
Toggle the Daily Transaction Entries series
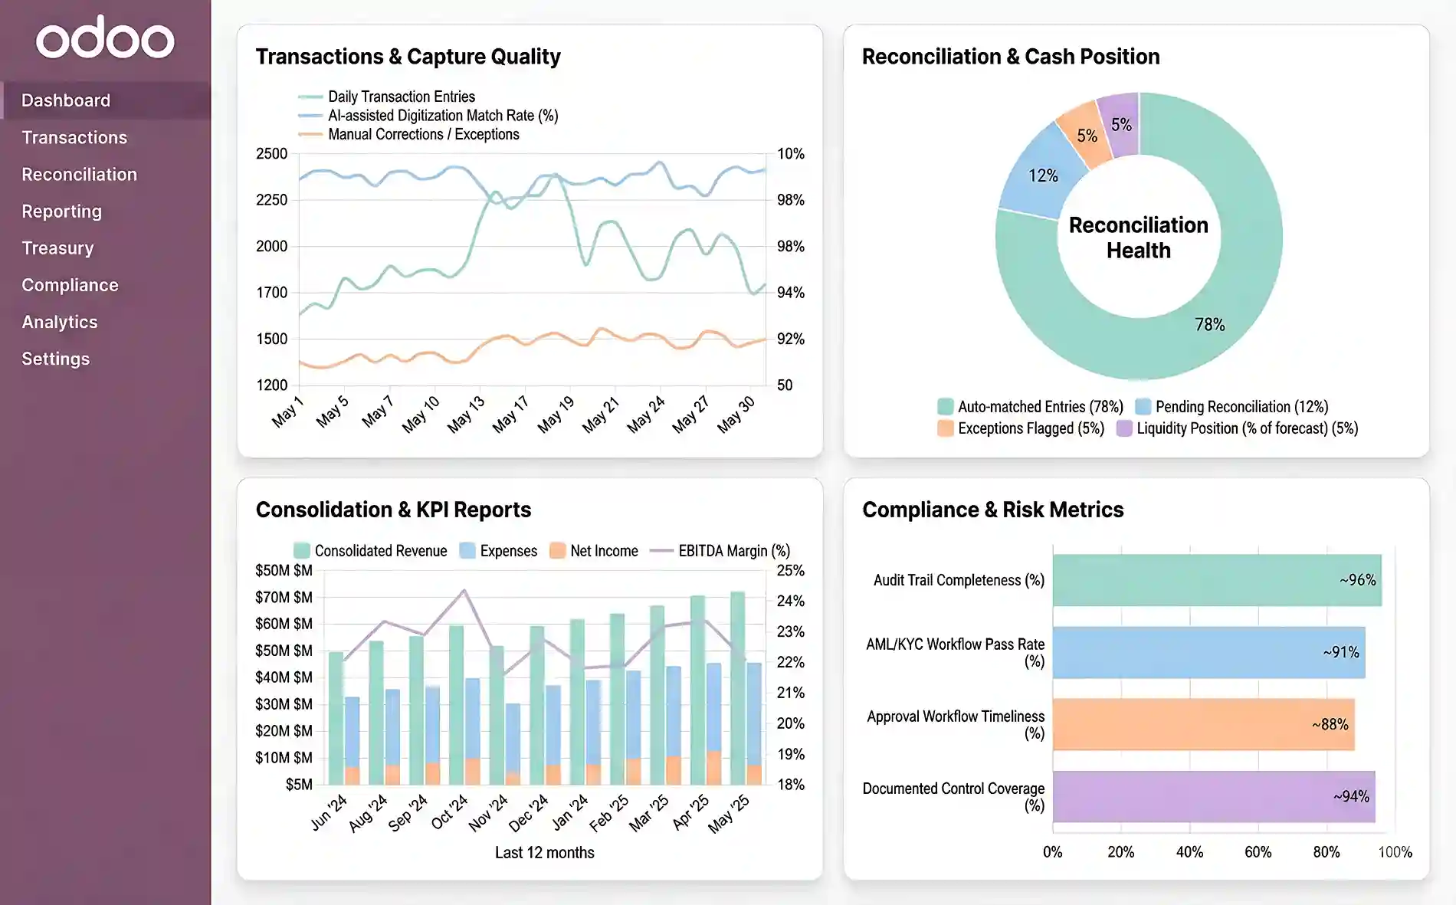click(x=401, y=97)
